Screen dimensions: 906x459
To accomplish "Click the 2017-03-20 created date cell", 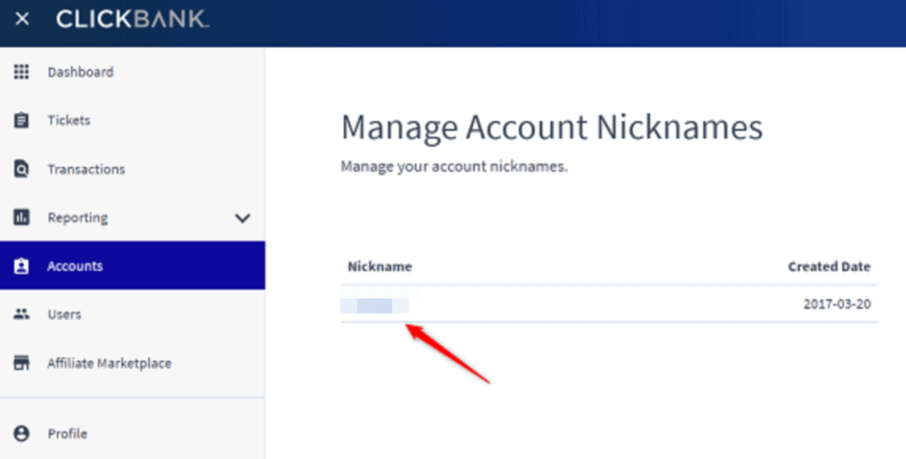I will (837, 304).
